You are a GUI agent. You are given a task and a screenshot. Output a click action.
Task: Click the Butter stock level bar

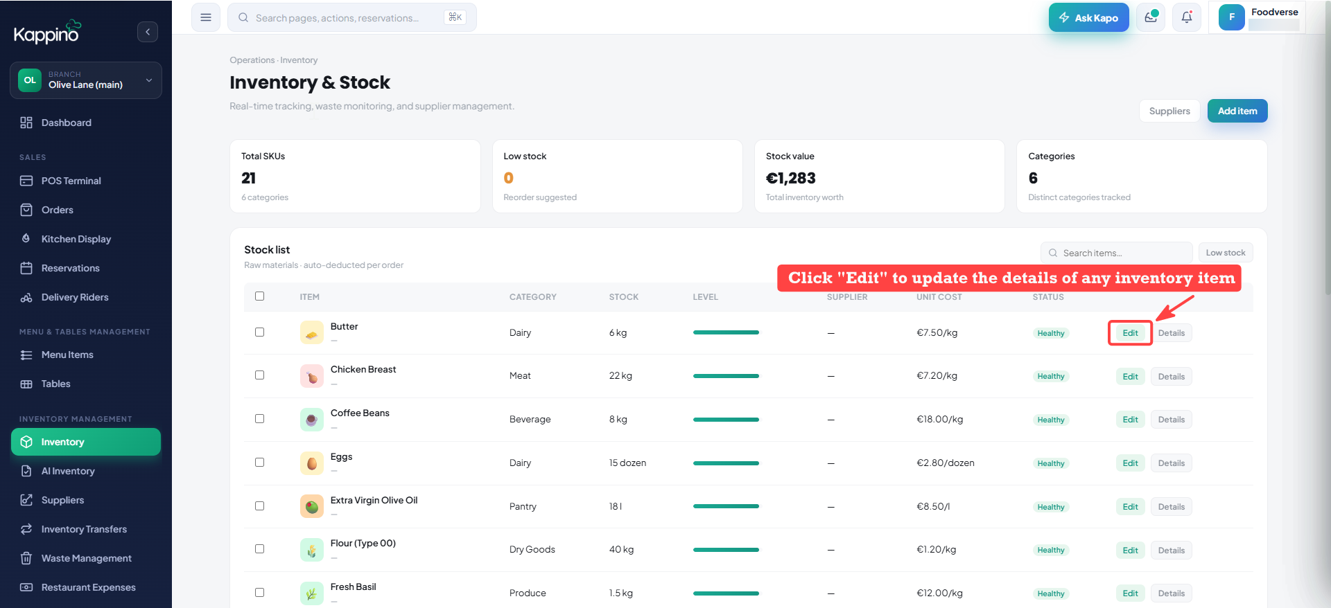pos(726,332)
